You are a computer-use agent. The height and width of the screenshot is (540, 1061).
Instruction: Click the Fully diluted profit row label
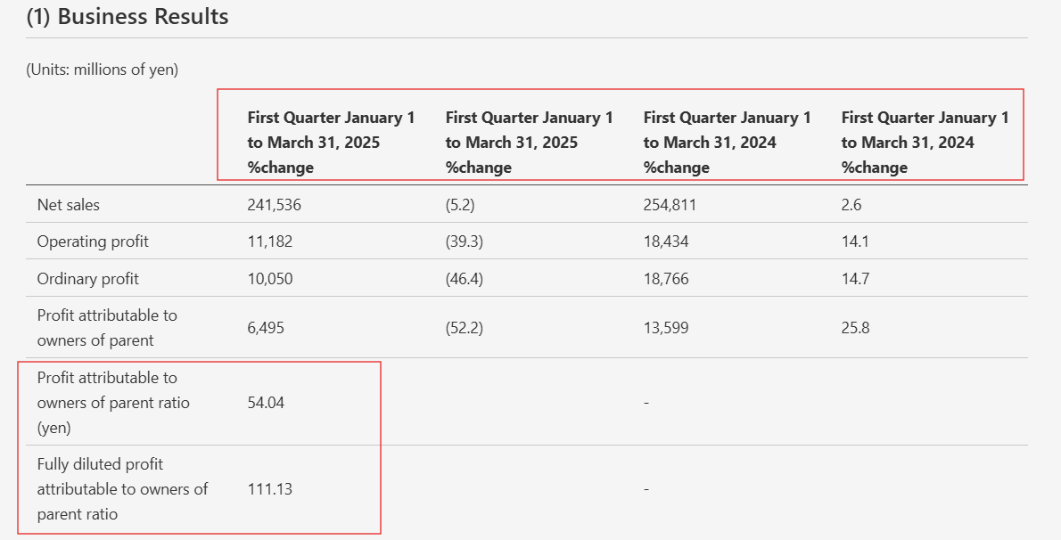tap(122, 489)
